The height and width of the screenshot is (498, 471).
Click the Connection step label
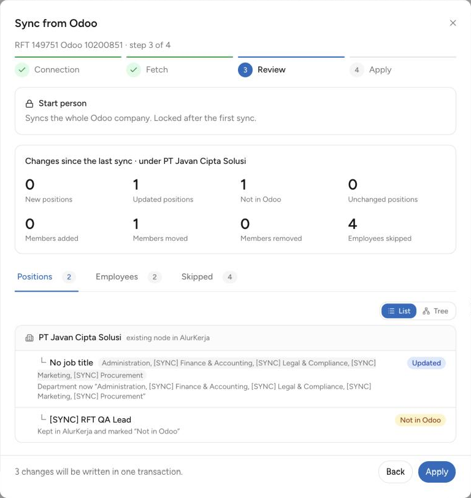57,69
